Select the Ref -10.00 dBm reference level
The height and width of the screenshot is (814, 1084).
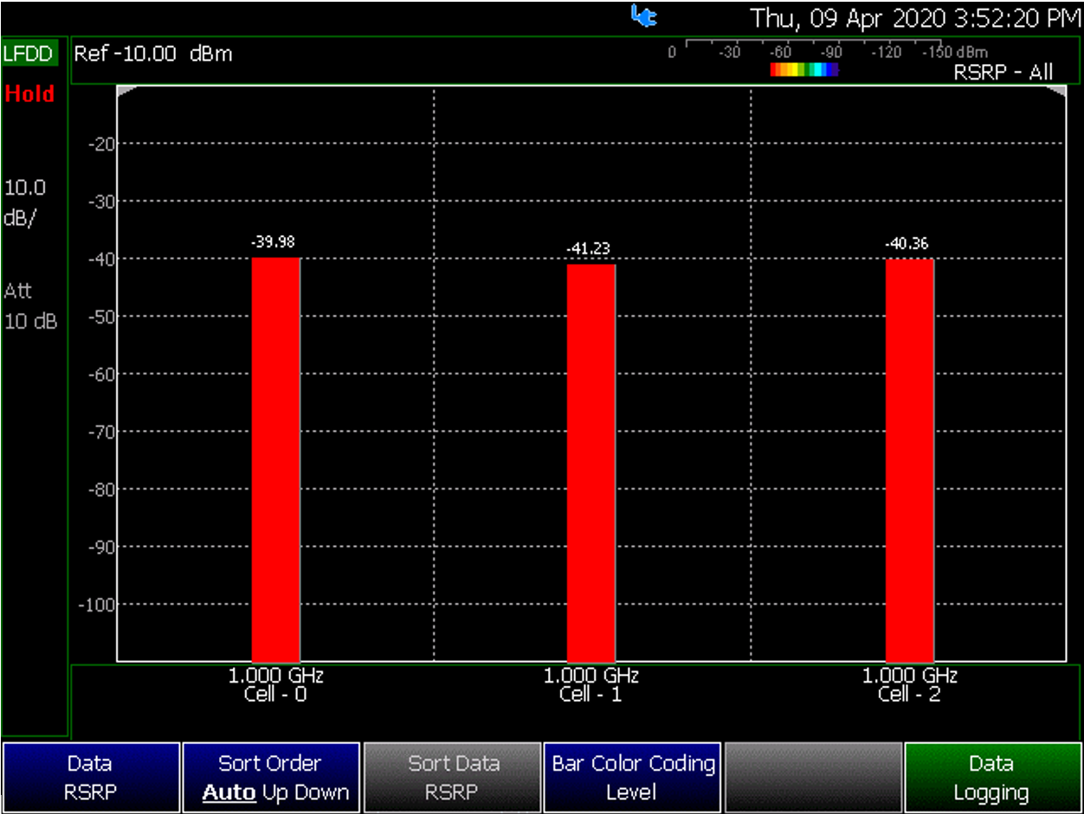(153, 54)
